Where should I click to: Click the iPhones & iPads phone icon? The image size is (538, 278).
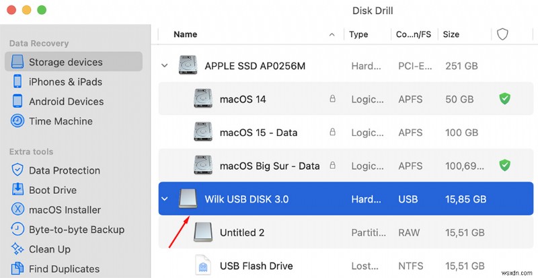pyautogui.click(x=17, y=81)
